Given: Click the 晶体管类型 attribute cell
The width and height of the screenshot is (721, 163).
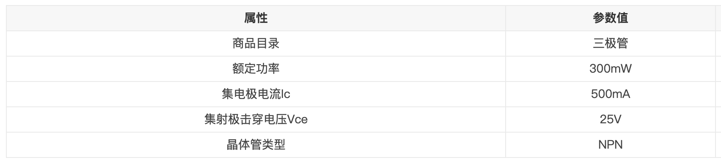Looking at the screenshot, I should pyautogui.click(x=256, y=145).
